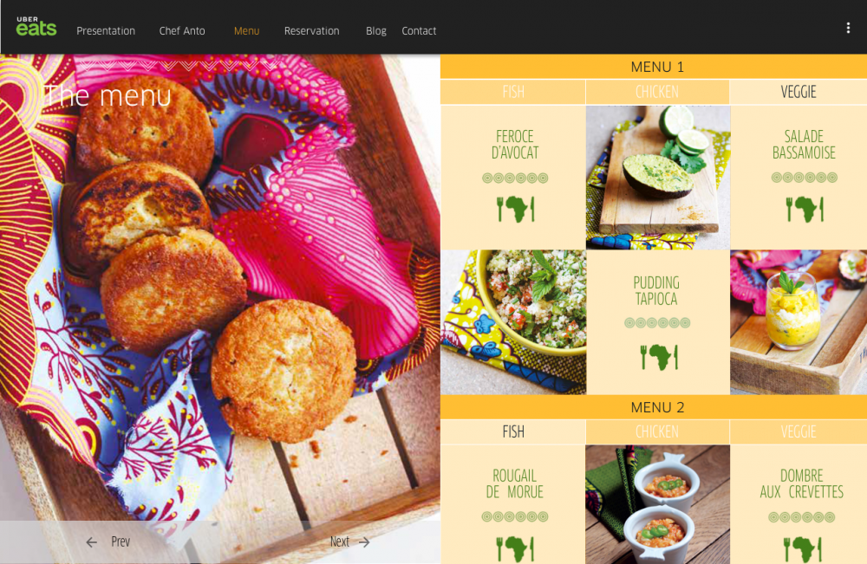Select the Veggie tab in Menu 2
867x564 pixels.
click(799, 431)
